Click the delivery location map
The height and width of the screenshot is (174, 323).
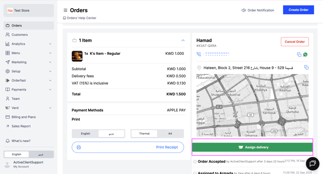[252, 105]
